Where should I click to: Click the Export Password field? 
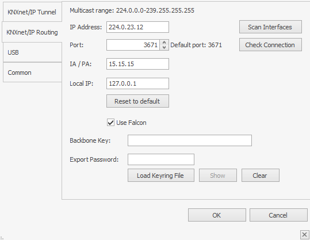[161, 159]
